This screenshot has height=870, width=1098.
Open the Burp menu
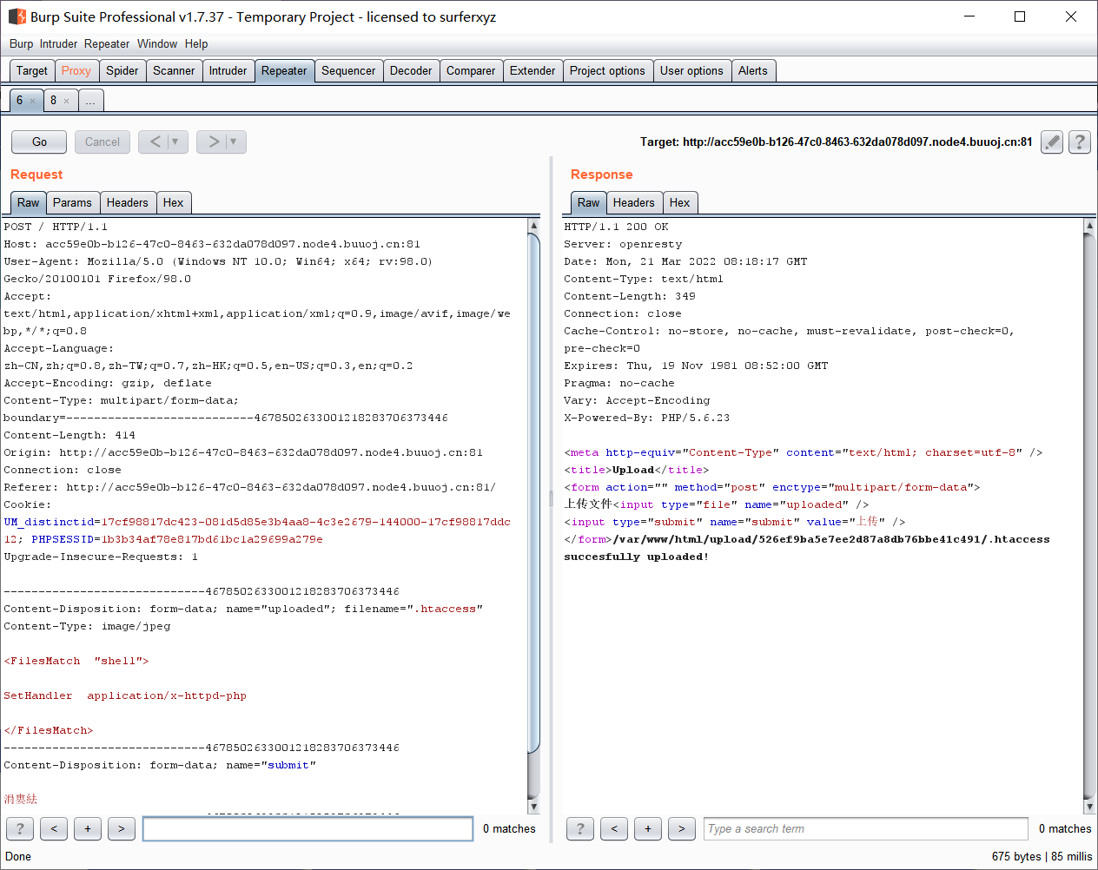pyautogui.click(x=21, y=43)
